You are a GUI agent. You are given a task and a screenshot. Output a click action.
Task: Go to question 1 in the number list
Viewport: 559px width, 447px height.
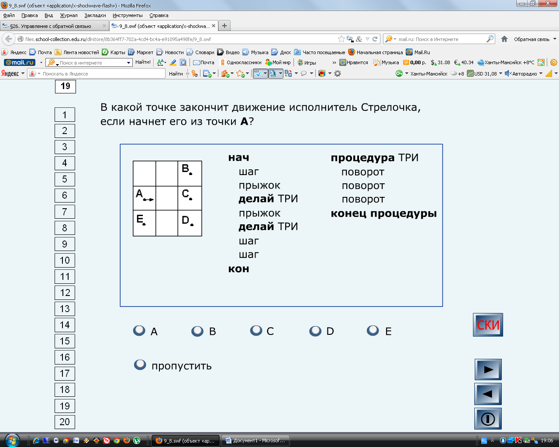[65, 115]
